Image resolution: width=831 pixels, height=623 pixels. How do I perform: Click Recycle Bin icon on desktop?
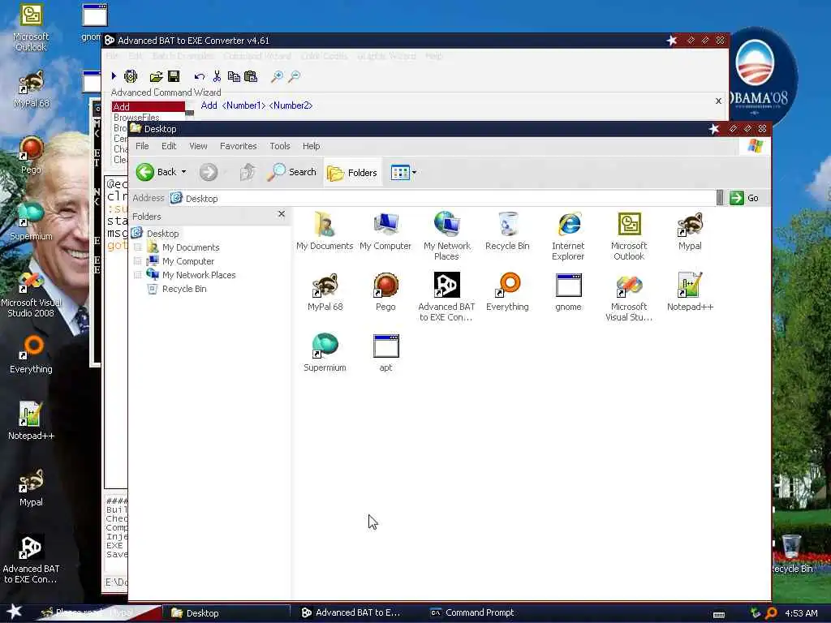click(x=792, y=554)
